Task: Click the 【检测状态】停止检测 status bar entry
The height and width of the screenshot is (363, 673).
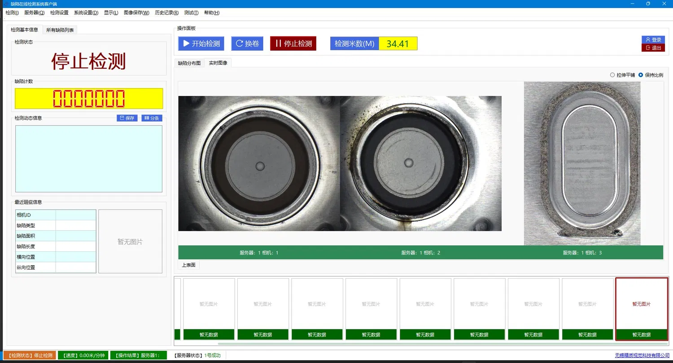Action: click(x=30, y=355)
